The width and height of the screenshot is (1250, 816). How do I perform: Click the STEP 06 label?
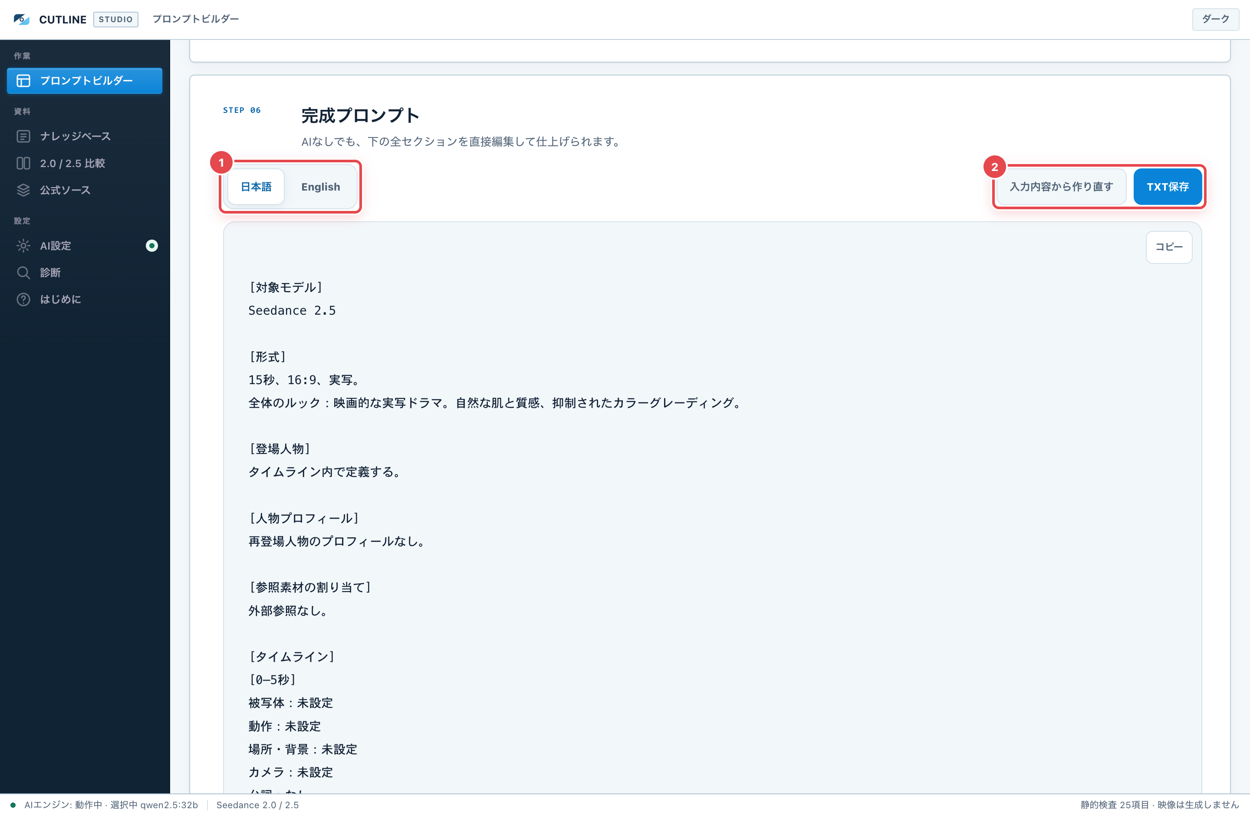(x=242, y=110)
